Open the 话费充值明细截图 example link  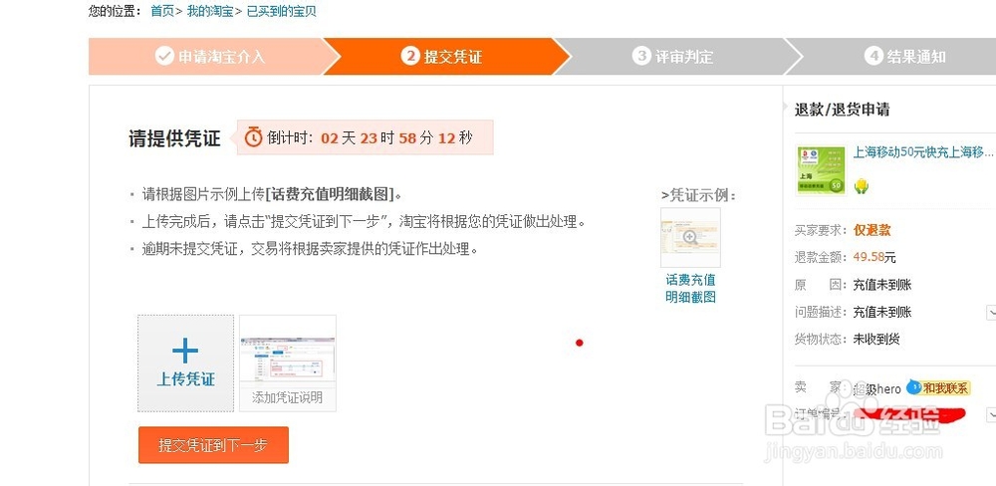coord(690,289)
